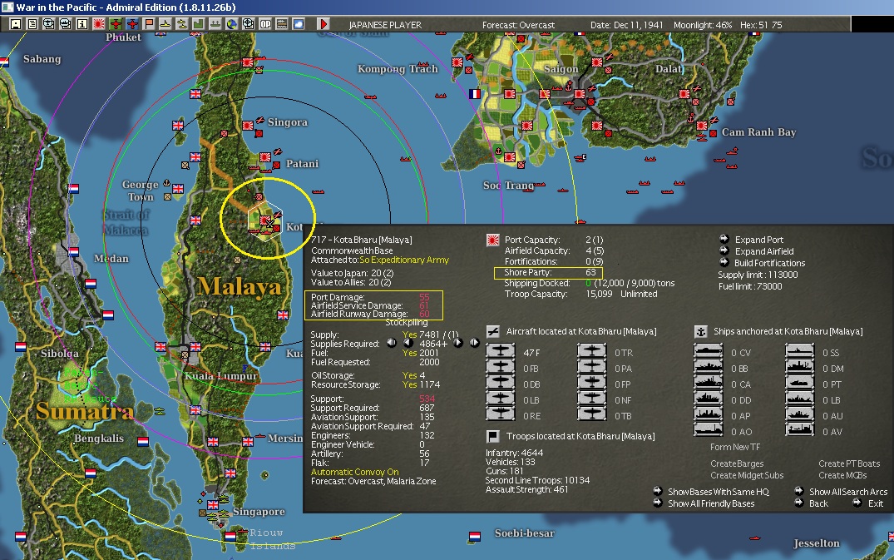
Task: Click the double yellow aircraft toolbar icon
Action: pos(181,24)
